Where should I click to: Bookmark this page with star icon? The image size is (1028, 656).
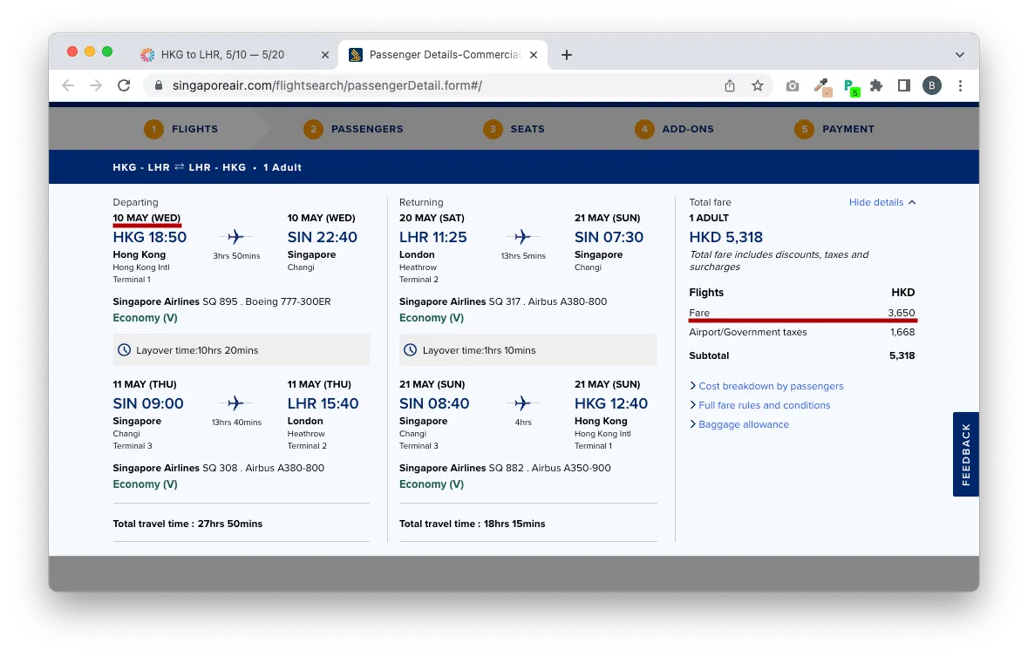757,86
